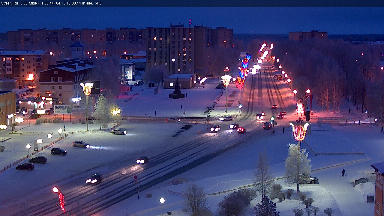Click the 08:44 time stamp
Screen dimensions: 384x216
pyautogui.click(x=76, y=3)
